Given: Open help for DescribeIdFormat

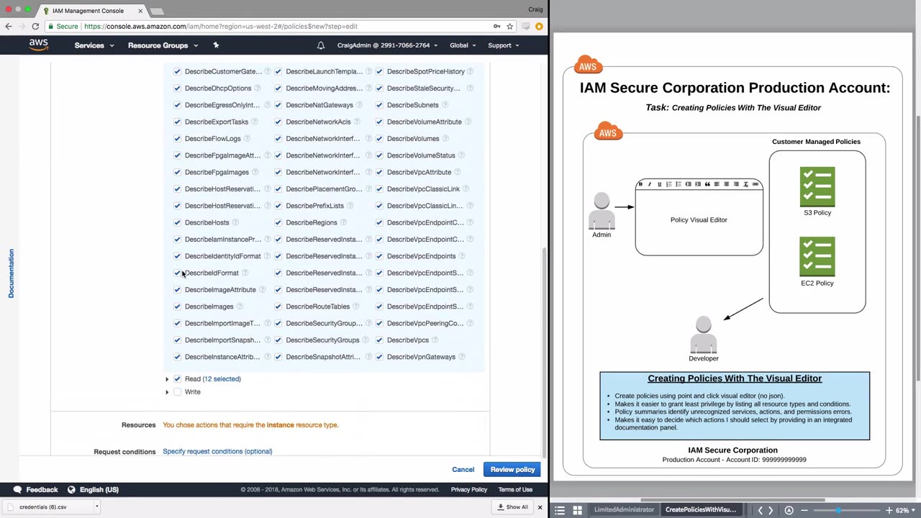Looking at the screenshot, I should coord(245,273).
